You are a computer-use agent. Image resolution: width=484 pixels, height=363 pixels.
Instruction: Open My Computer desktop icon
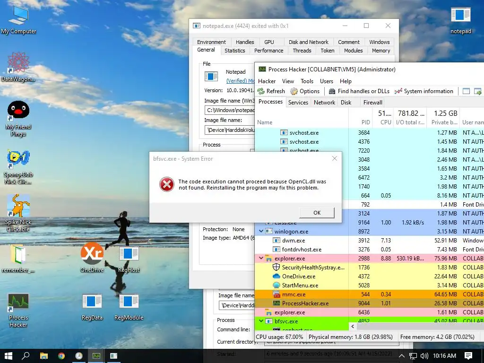(18, 19)
